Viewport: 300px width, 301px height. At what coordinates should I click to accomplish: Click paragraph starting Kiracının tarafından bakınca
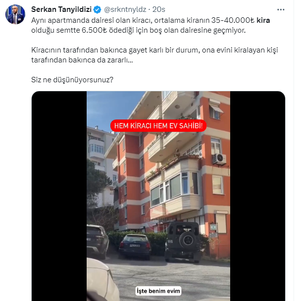tap(154, 55)
